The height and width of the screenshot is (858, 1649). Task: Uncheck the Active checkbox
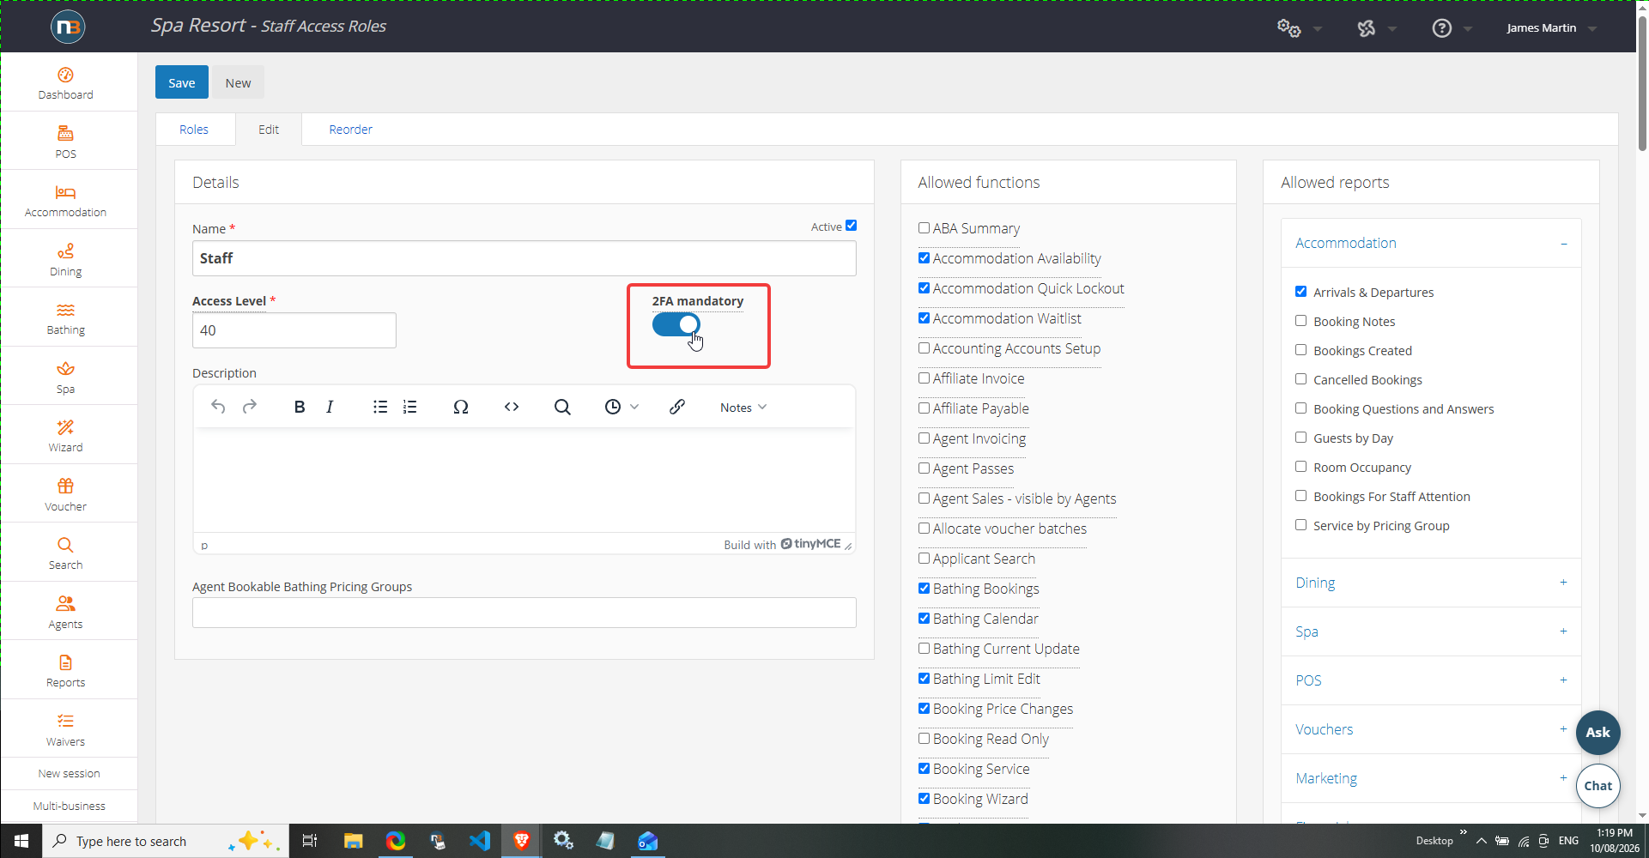tap(851, 226)
